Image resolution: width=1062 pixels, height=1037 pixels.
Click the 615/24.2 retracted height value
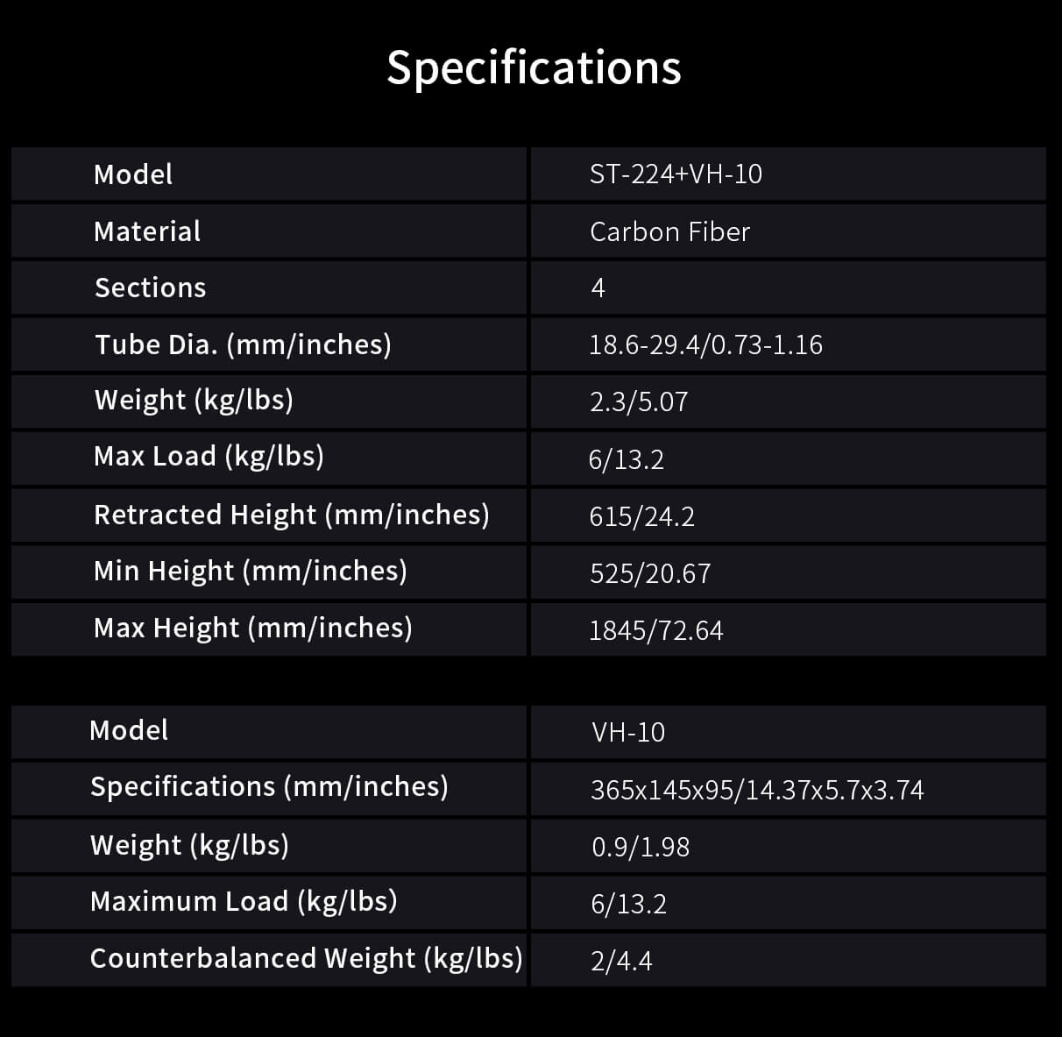641,516
